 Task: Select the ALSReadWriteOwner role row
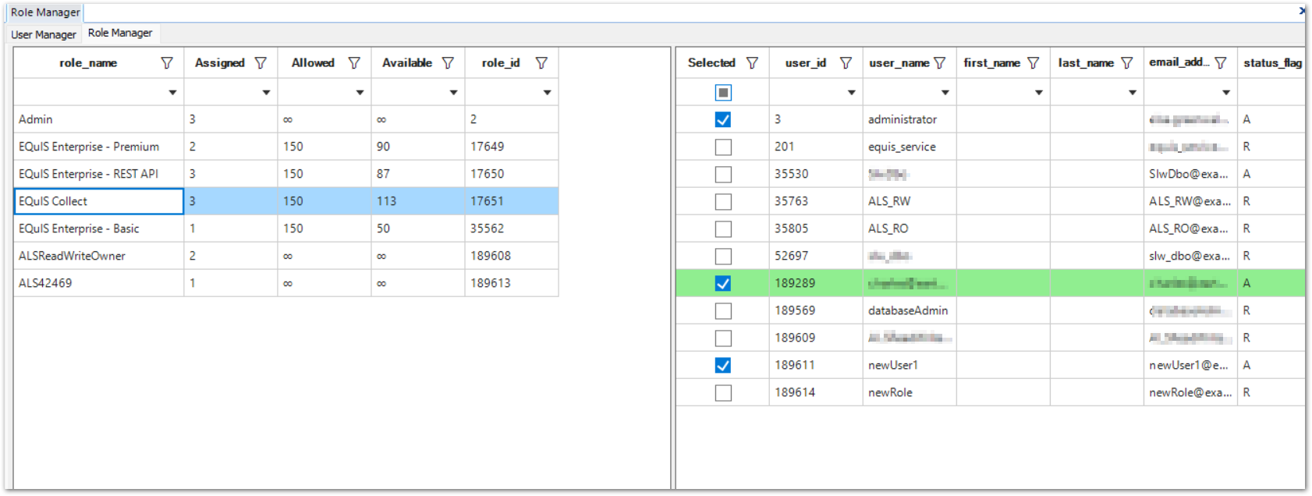pyautogui.click(x=72, y=256)
